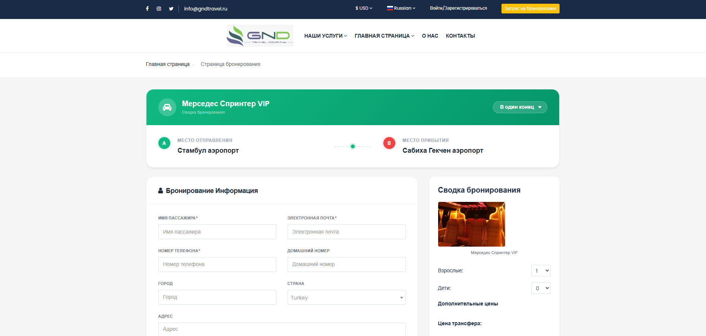
Task: Open the Instagram social link icon
Action: 159,9
